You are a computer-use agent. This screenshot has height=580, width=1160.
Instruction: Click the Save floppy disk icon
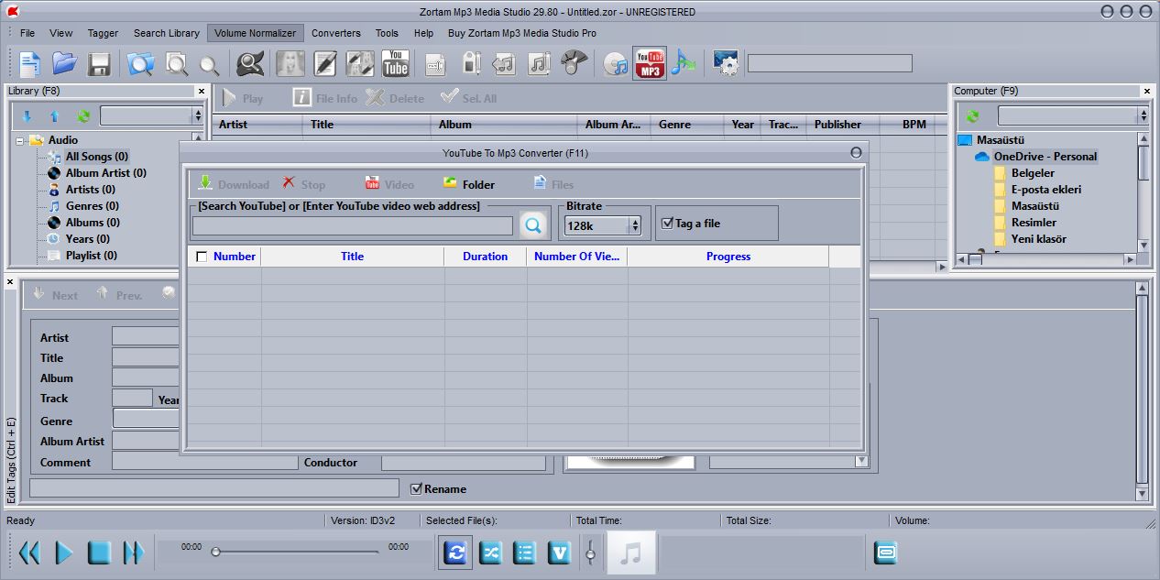pos(99,64)
